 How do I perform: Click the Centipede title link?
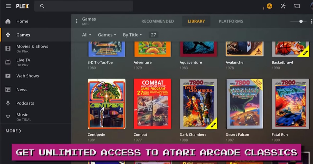click(97, 135)
